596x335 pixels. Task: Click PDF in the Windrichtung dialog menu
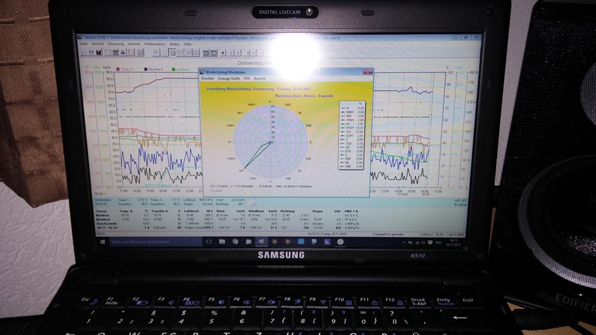[x=247, y=78]
